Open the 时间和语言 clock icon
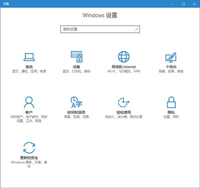Viewport: 200px width, 188px height. tap(76, 102)
